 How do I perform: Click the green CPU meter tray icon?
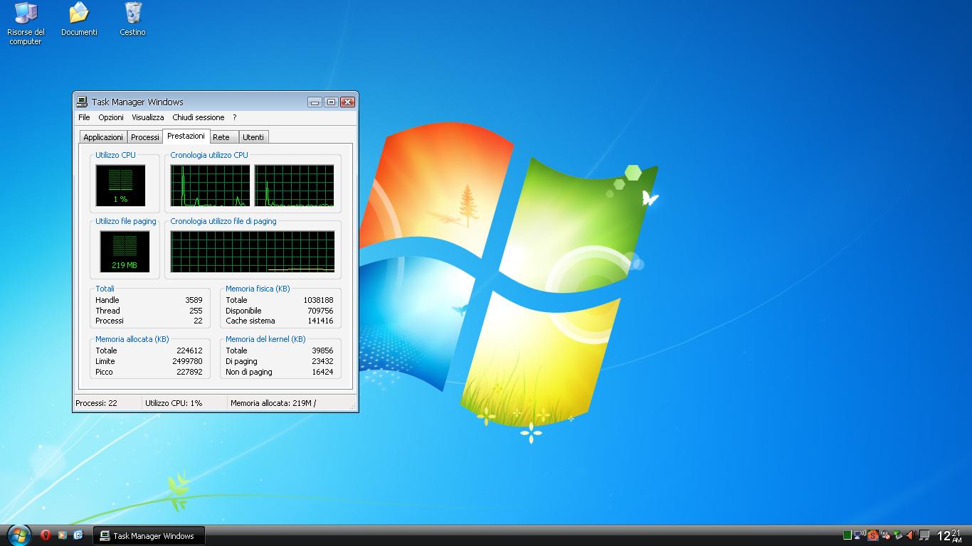click(847, 535)
